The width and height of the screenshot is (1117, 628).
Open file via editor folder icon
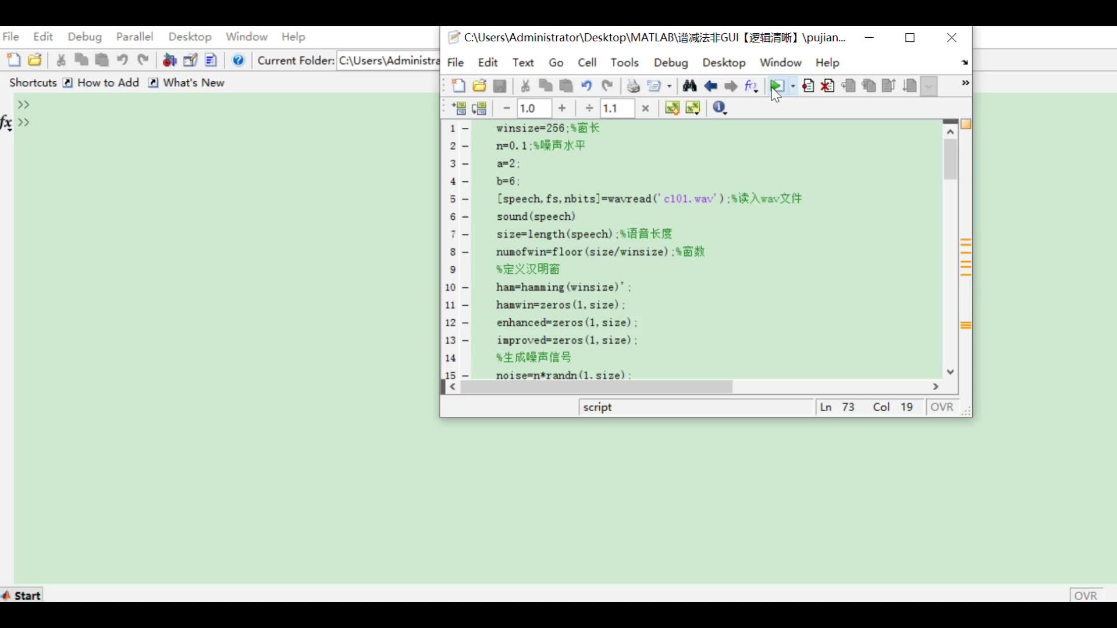479,86
